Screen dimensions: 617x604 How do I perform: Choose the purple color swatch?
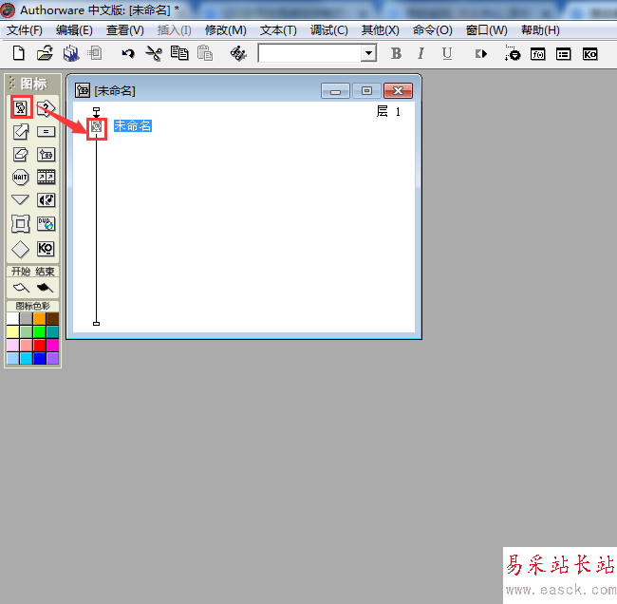53,359
